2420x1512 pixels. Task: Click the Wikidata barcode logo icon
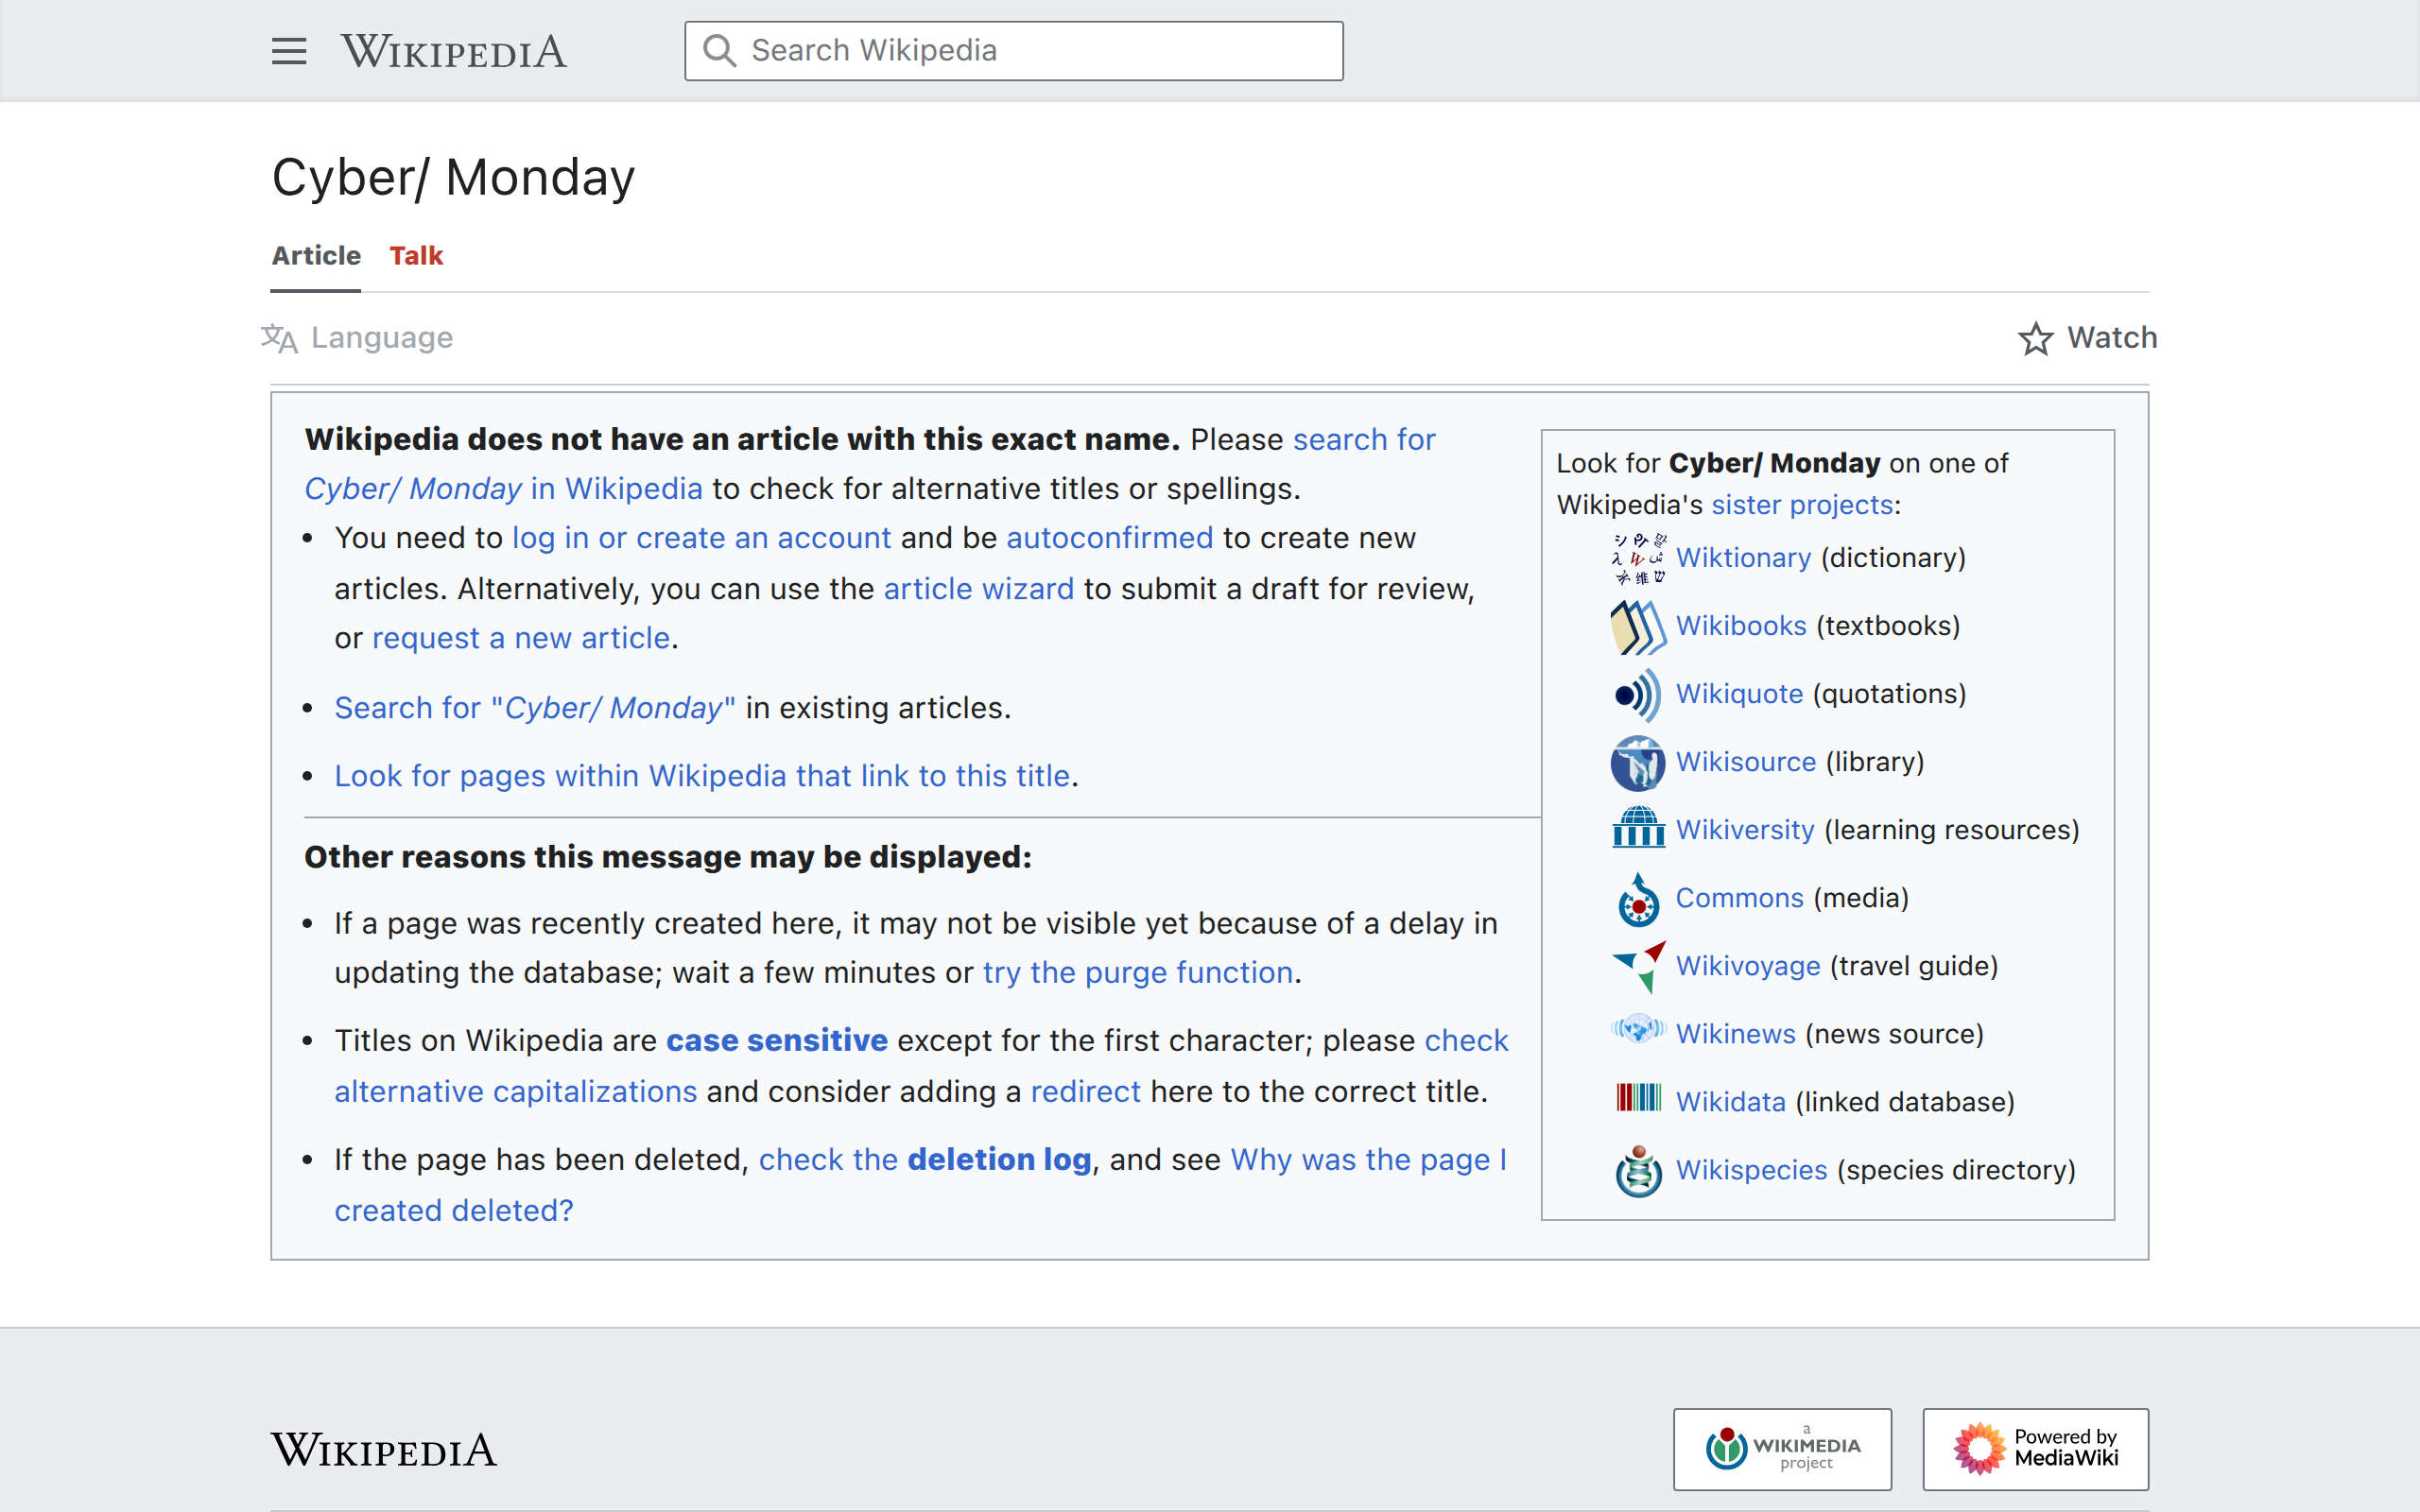pos(1638,1098)
